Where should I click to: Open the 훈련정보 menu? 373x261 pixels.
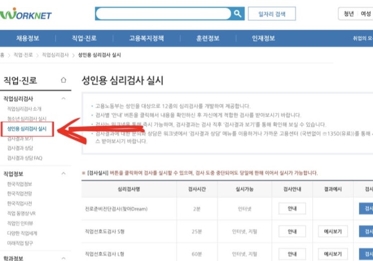click(208, 38)
